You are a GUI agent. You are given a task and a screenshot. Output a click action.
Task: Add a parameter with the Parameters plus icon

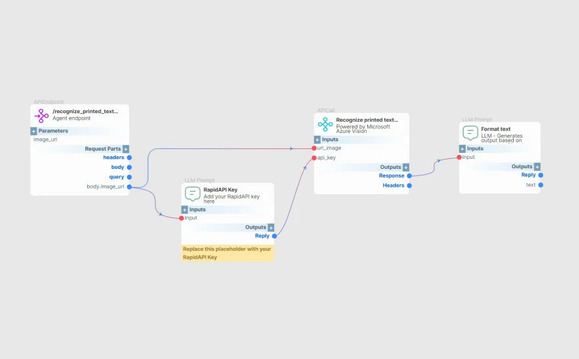[33, 131]
